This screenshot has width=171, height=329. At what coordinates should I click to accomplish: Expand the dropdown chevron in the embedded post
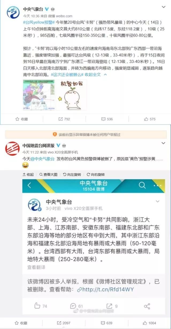tap(158, 201)
